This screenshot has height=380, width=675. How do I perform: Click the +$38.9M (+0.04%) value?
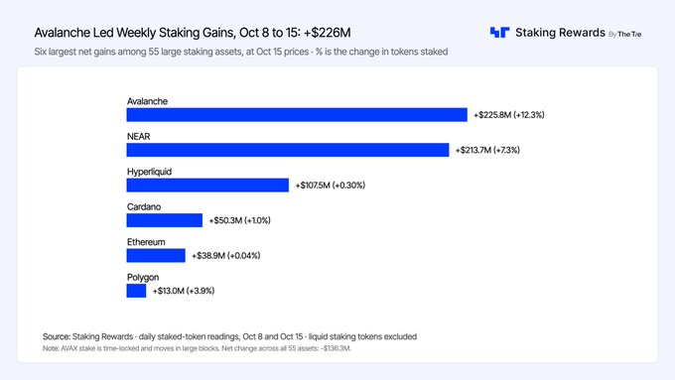click(x=226, y=256)
